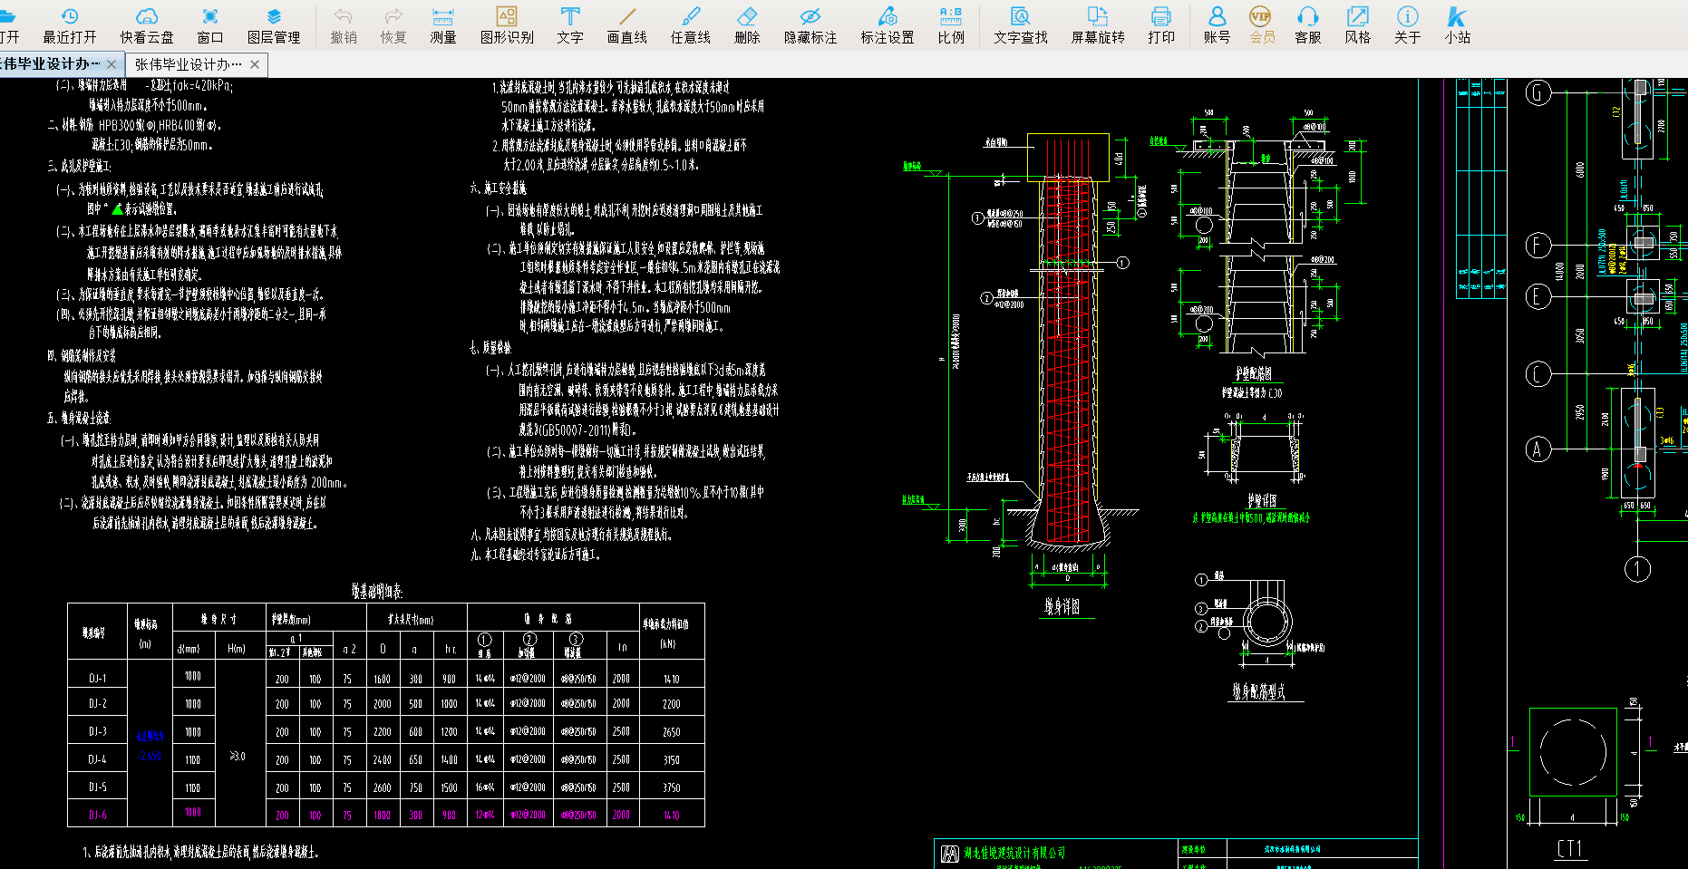Click axis bubble G in the drawing
The image size is (1688, 869).
(x=1538, y=92)
